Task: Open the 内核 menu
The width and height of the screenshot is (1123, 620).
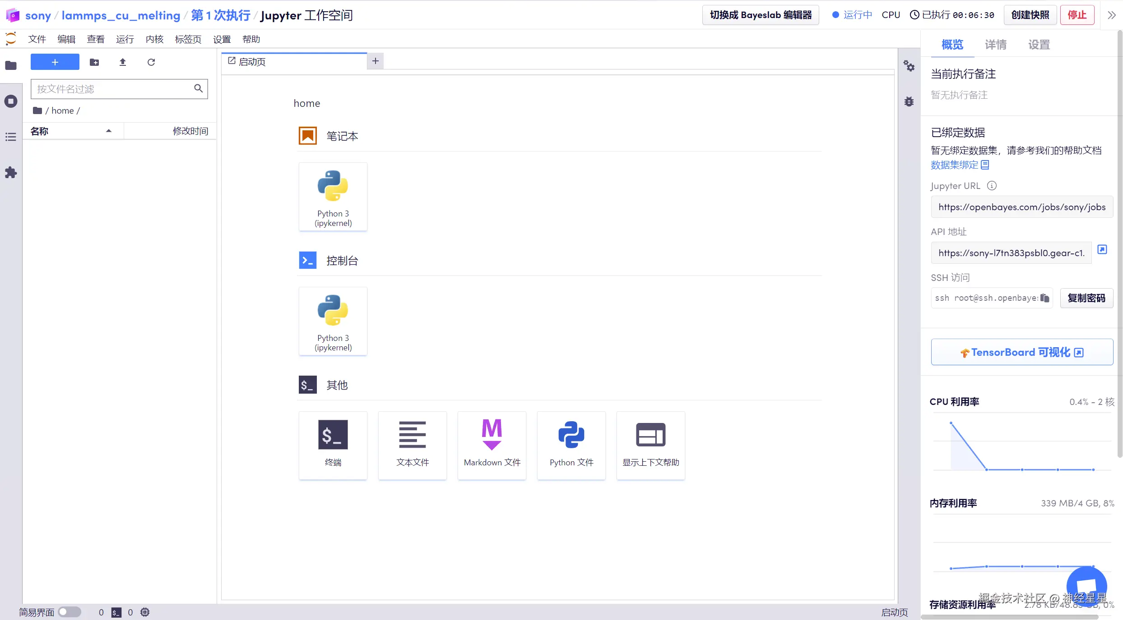Action: point(154,39)
